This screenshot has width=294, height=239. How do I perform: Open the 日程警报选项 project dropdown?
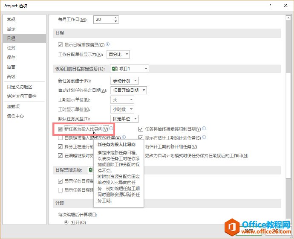coord(90,170)
